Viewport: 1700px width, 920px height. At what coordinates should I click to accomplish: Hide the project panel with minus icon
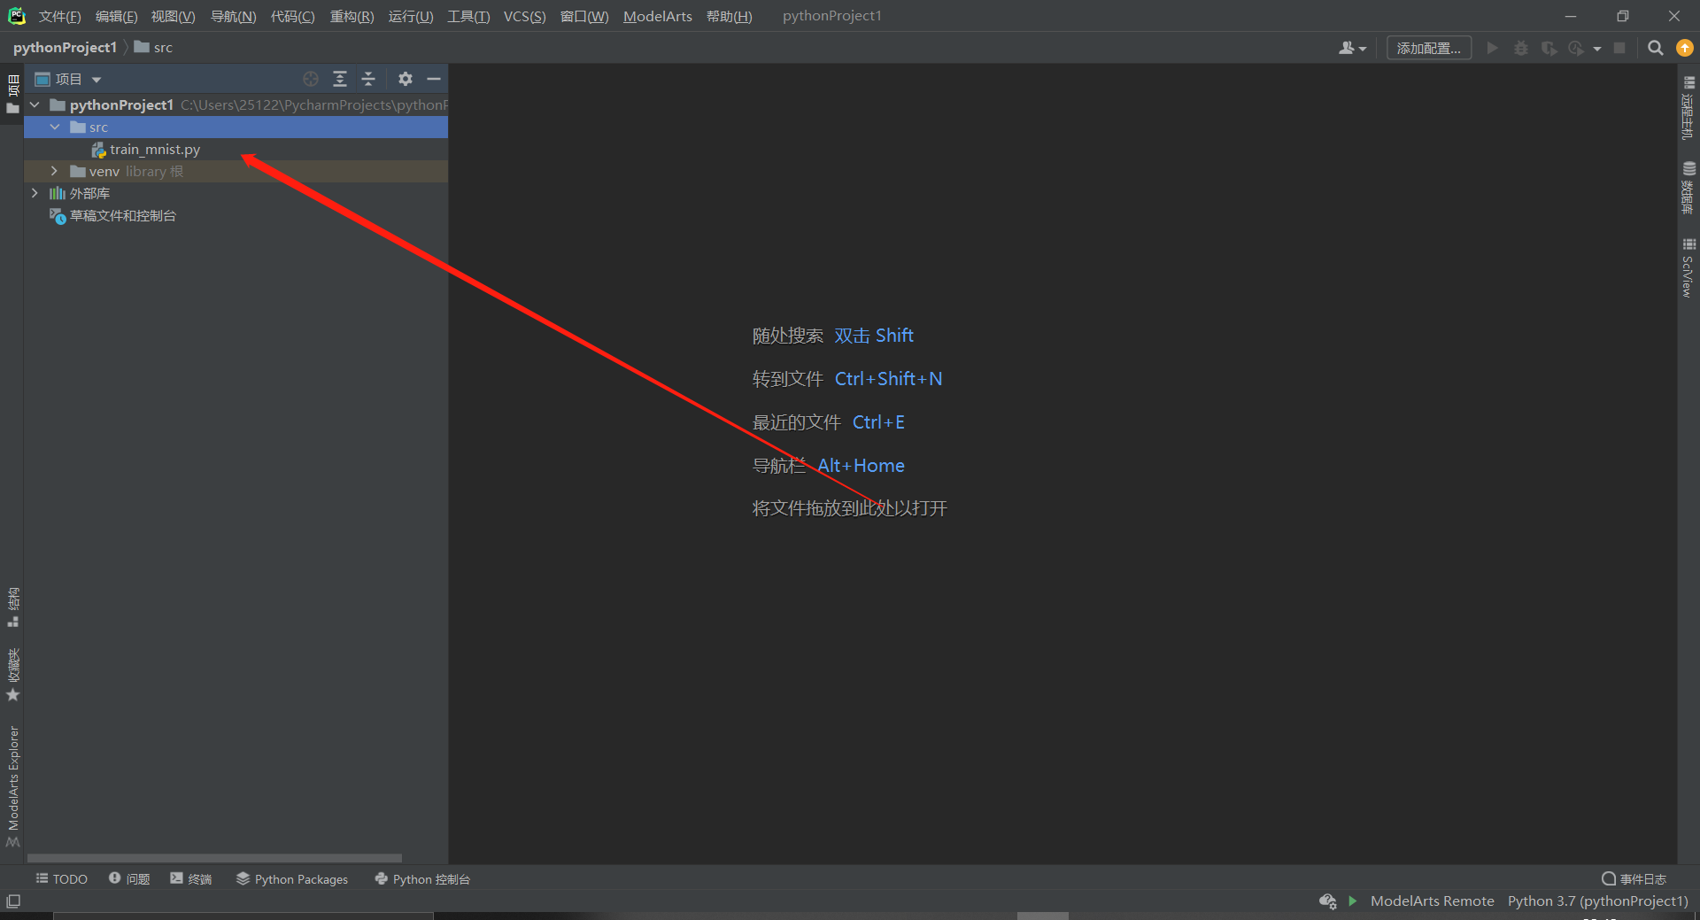tap(434, 79)
